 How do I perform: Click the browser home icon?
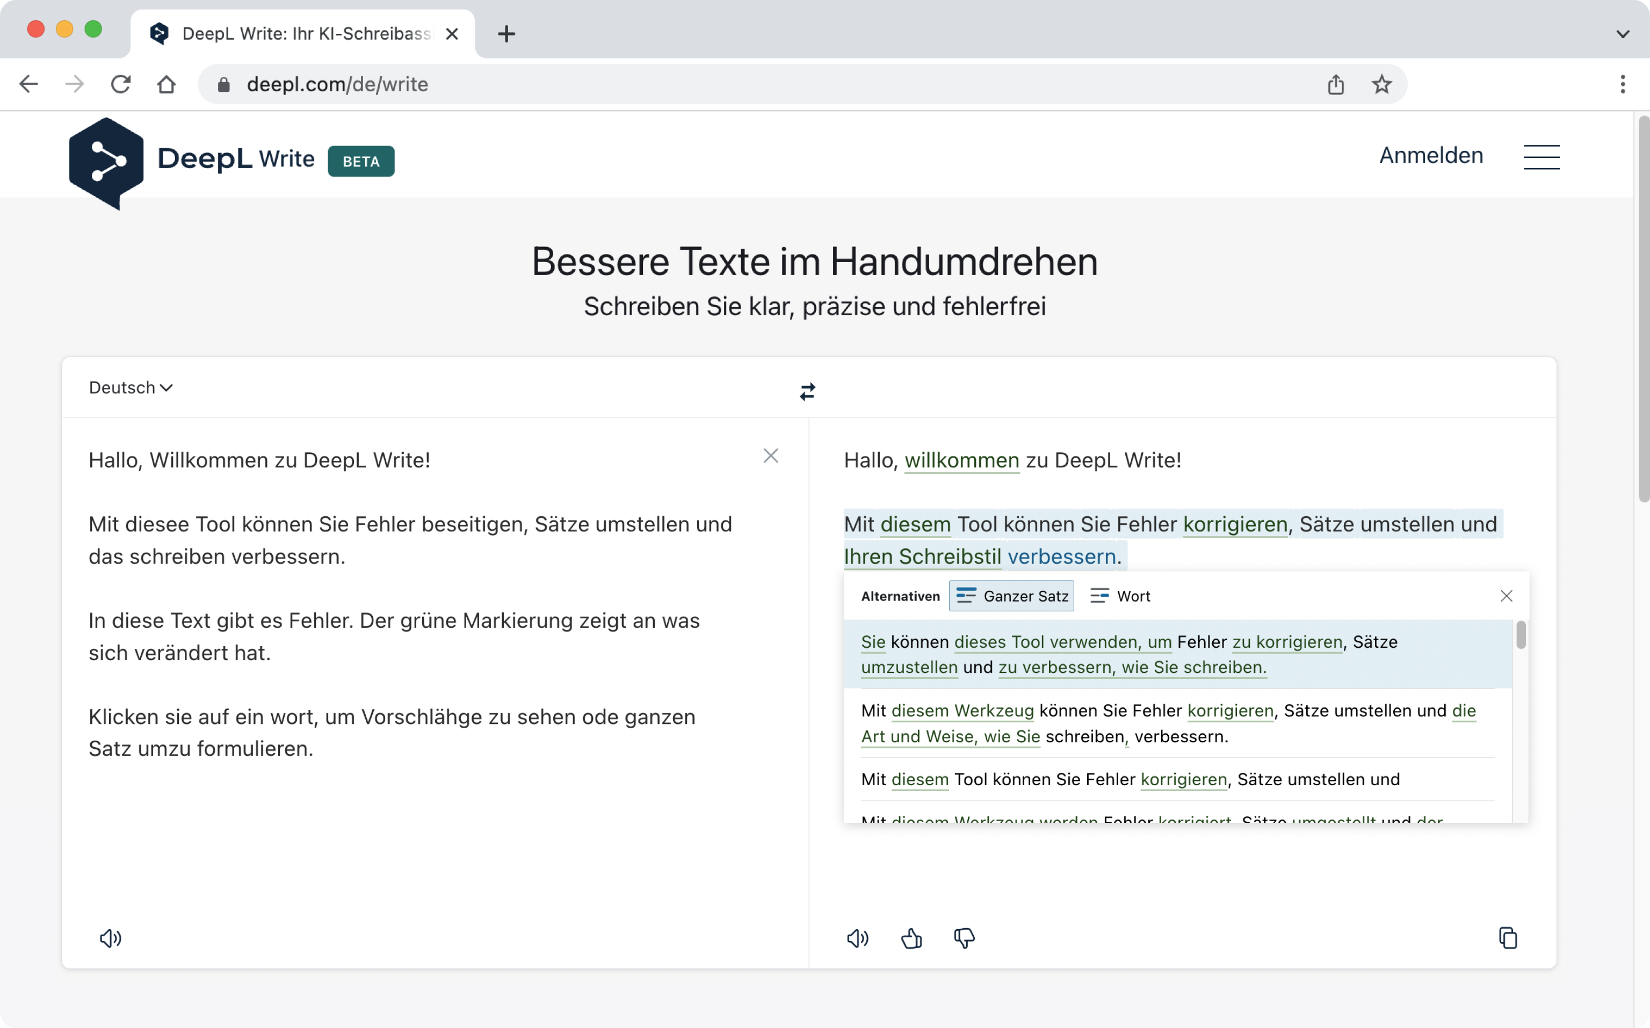[x=166, y=84]
